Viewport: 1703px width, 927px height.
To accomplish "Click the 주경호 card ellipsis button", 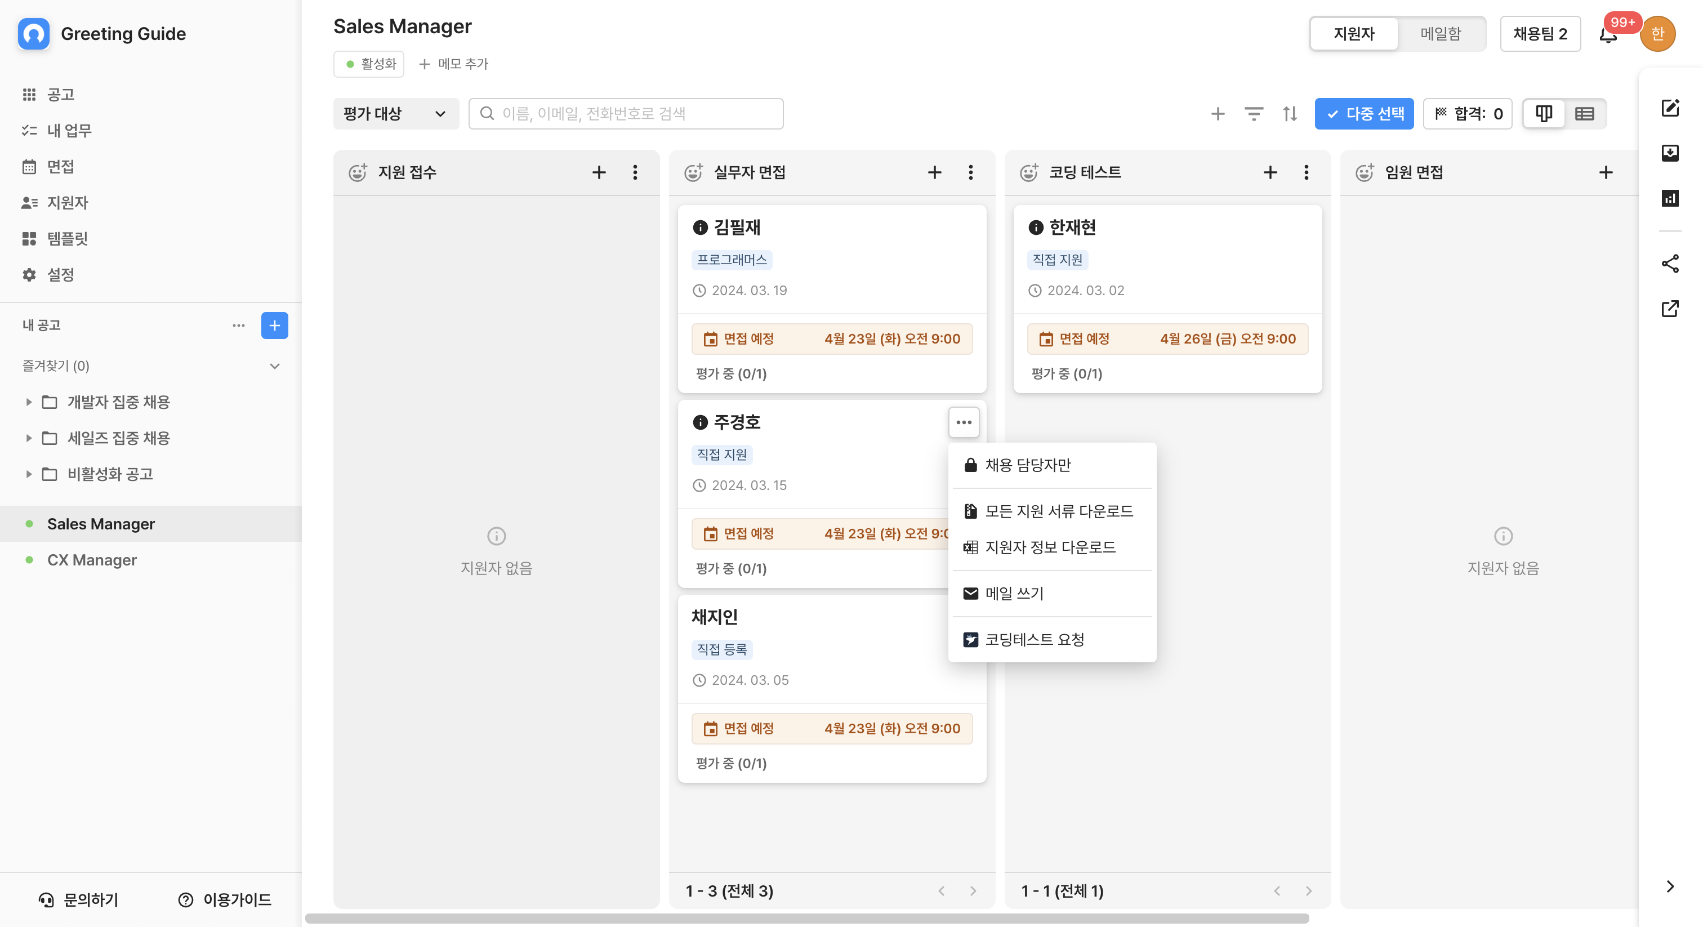I will point(964,422).
